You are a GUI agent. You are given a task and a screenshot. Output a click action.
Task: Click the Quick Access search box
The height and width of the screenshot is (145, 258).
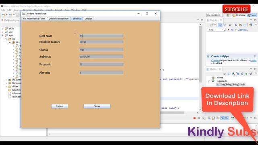click(x=214, y=15)
